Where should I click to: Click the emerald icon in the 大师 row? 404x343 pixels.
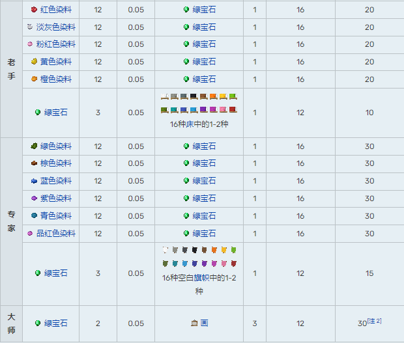pyautogui.click(x=38, y=323)
